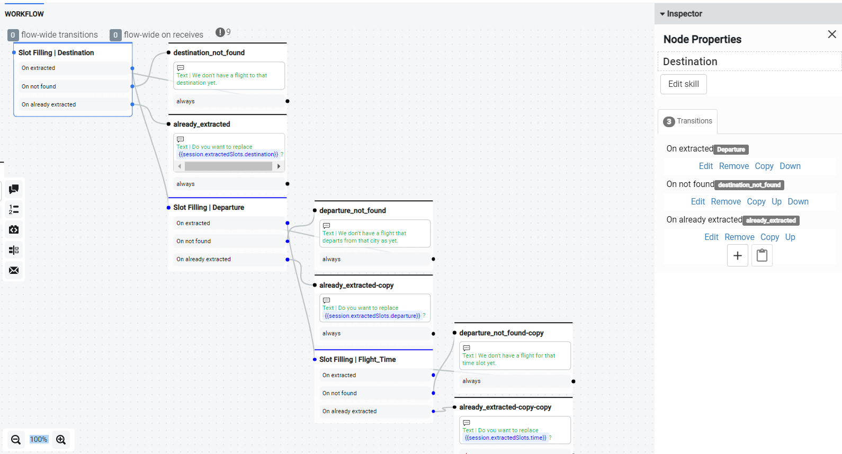
Task: Edit the Destination node name field
Action: pos(749,61)
